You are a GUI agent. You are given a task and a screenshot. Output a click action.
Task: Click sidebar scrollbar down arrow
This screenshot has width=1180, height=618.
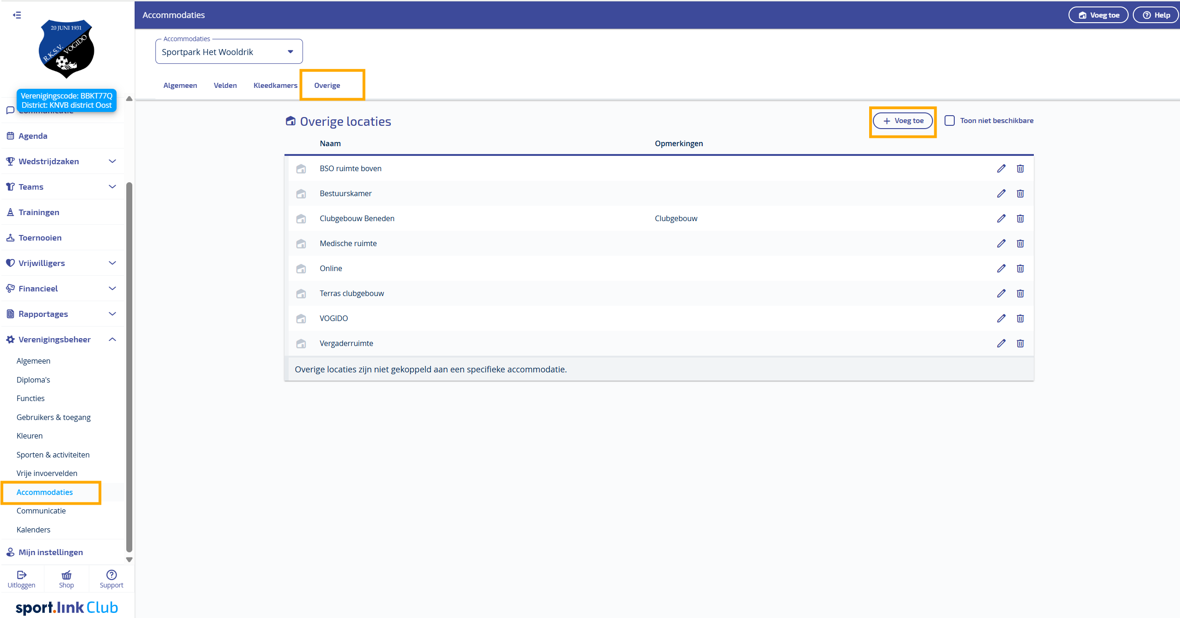point(130,560)
